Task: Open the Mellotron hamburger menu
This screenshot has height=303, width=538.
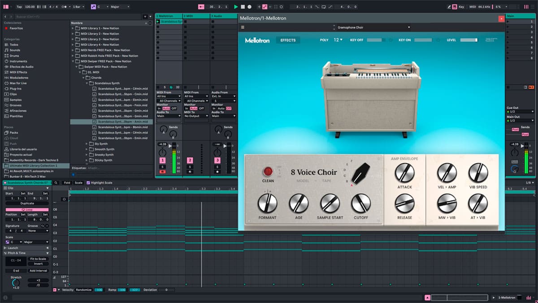Action: coord(243,27)
